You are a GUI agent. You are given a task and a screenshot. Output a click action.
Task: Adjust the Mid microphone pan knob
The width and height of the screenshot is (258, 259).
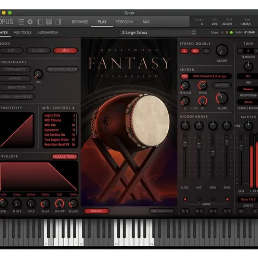point(199,125)
